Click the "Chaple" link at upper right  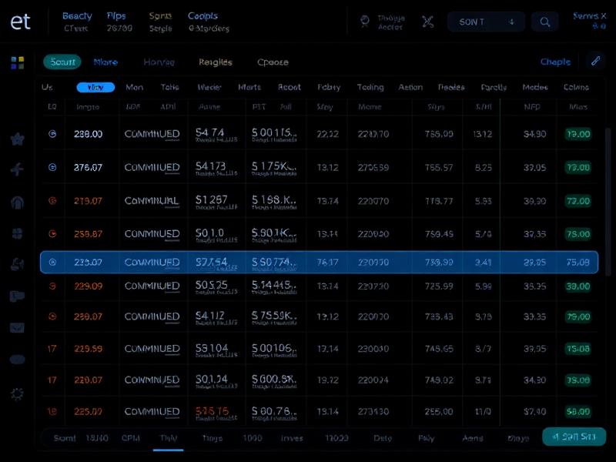(555, 62)
